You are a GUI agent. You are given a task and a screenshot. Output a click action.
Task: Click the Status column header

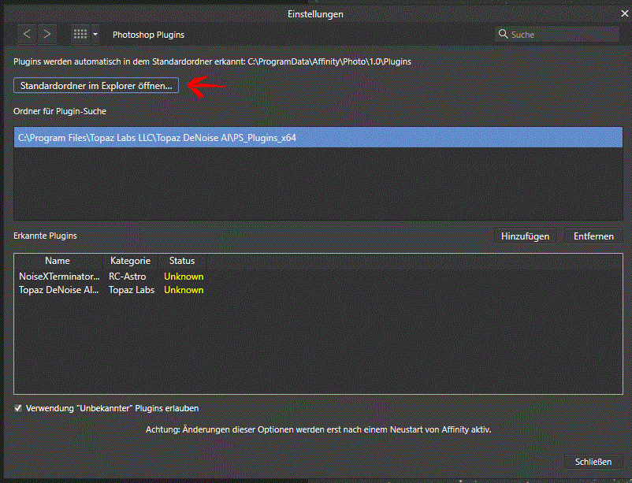click(182, 261)
